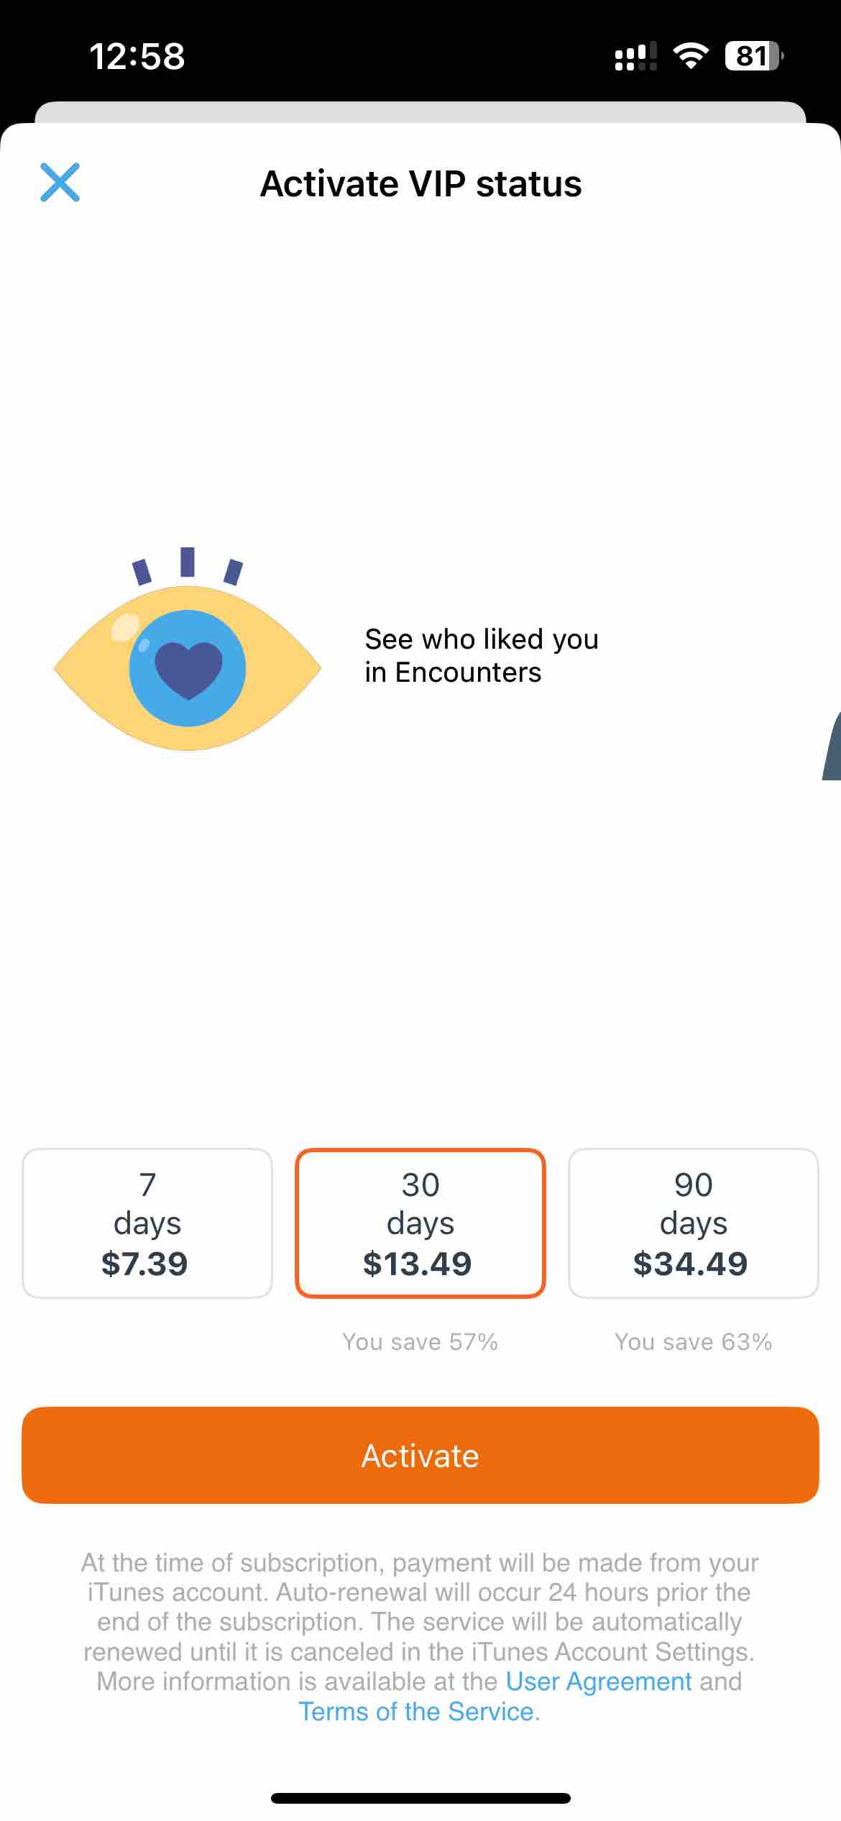Select the 30 days $13.49 plan
Image resolution: width=841 pixels, height=1821 pixels.
pos(420,1223)
